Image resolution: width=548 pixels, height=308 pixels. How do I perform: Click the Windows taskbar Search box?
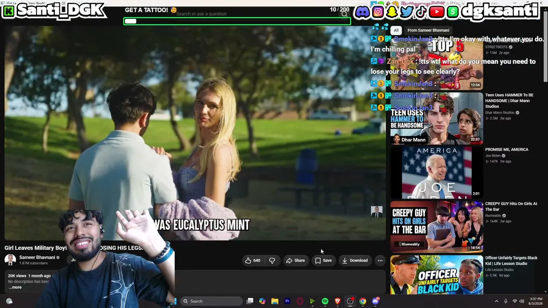click(211, 301)
